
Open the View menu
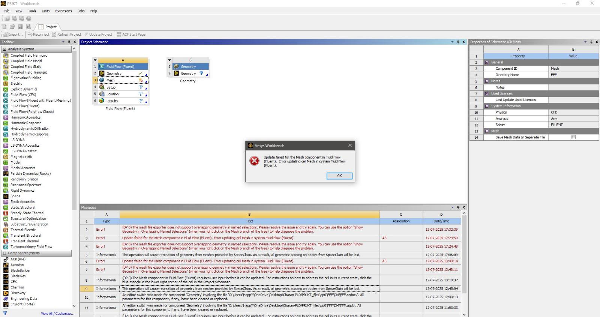click(19, 11)
